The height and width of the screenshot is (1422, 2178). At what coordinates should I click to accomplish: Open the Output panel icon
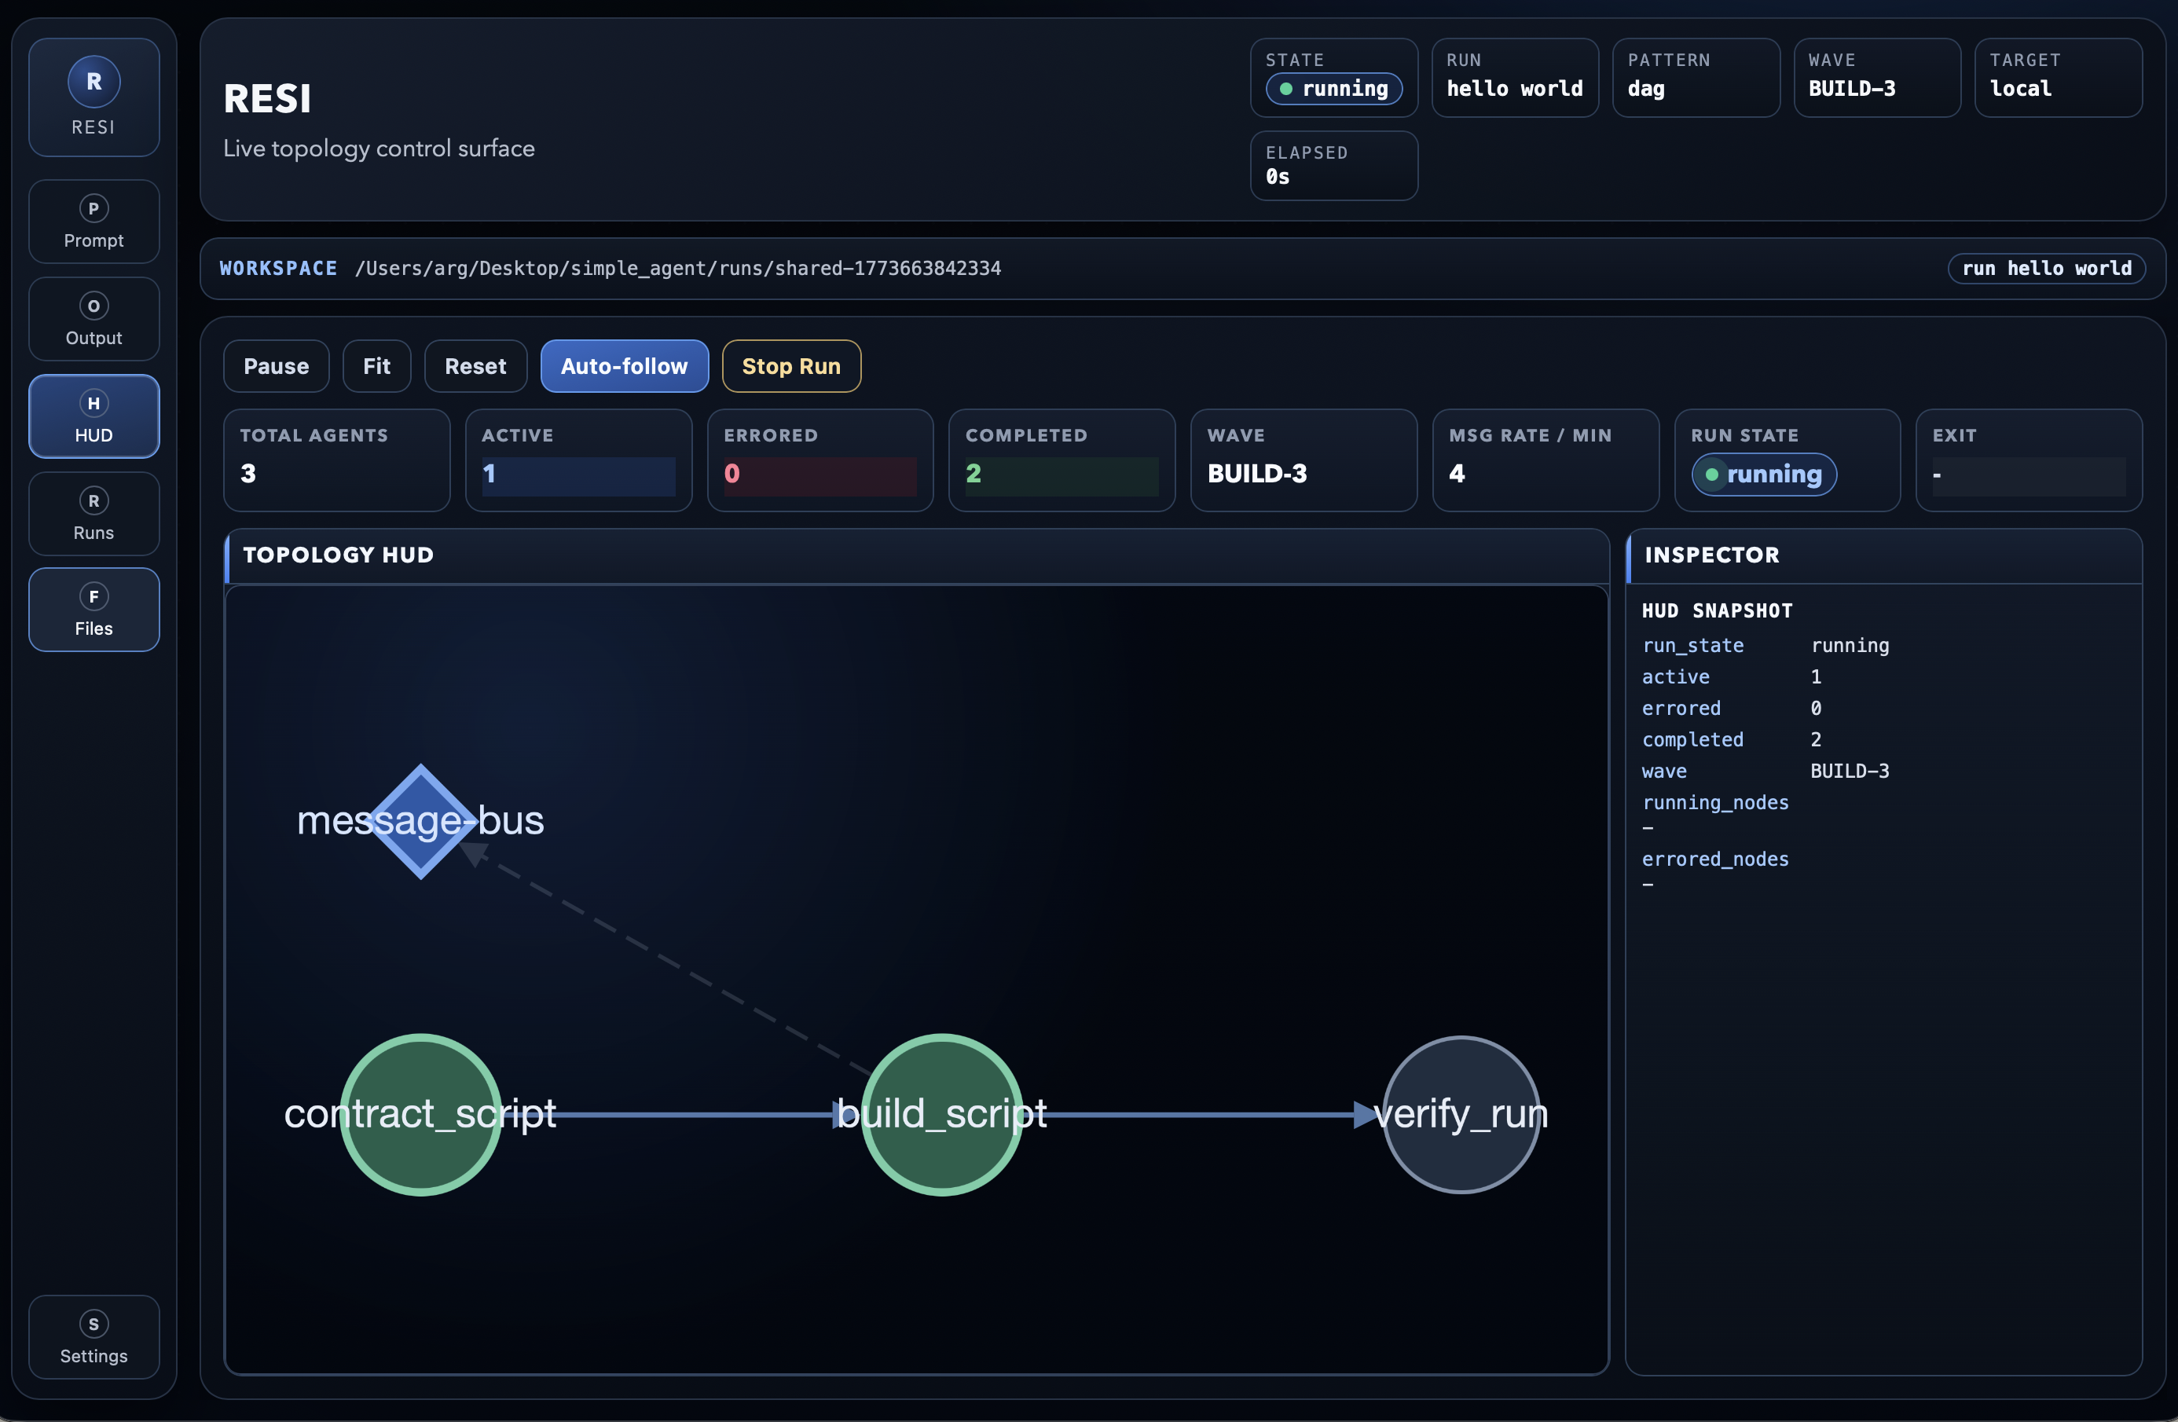click(93, 306)
